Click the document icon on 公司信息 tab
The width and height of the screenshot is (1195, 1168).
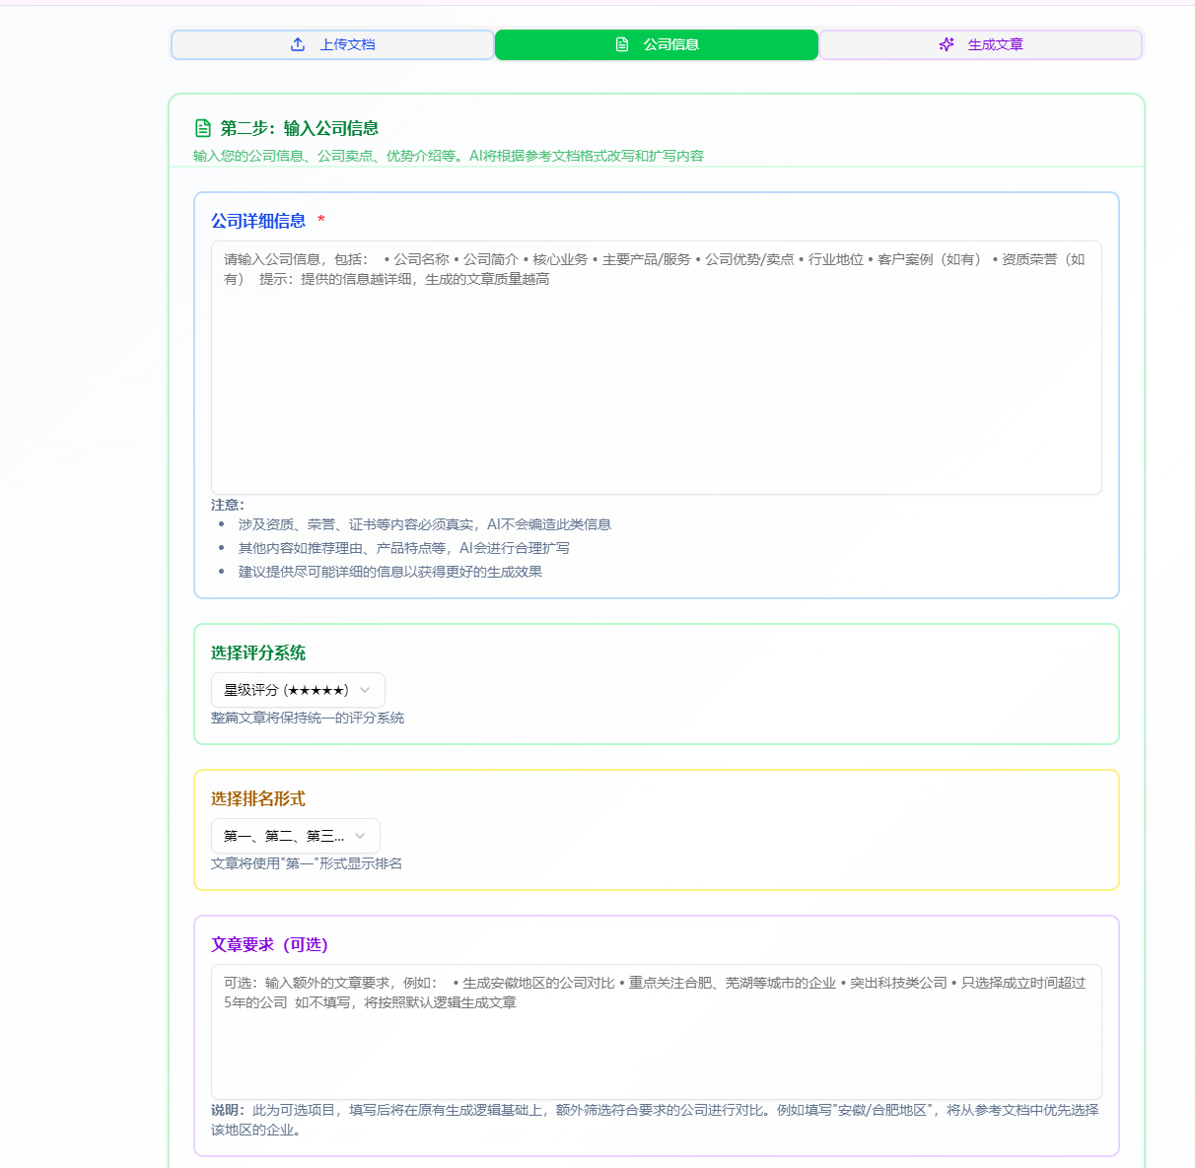coord(622,44)
